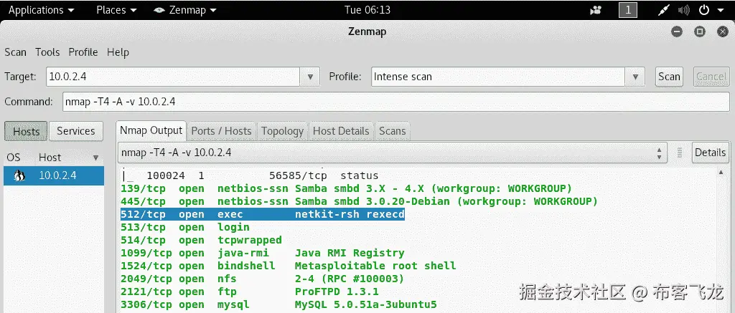Open the Scan menu
Image resolution: width=735 pixels, height=313 pixels.
tap(16, 52)
